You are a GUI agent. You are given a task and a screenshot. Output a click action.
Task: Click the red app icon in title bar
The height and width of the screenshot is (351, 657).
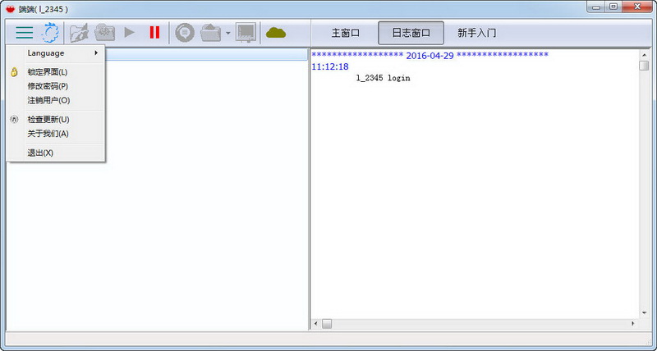coord(11,9)
